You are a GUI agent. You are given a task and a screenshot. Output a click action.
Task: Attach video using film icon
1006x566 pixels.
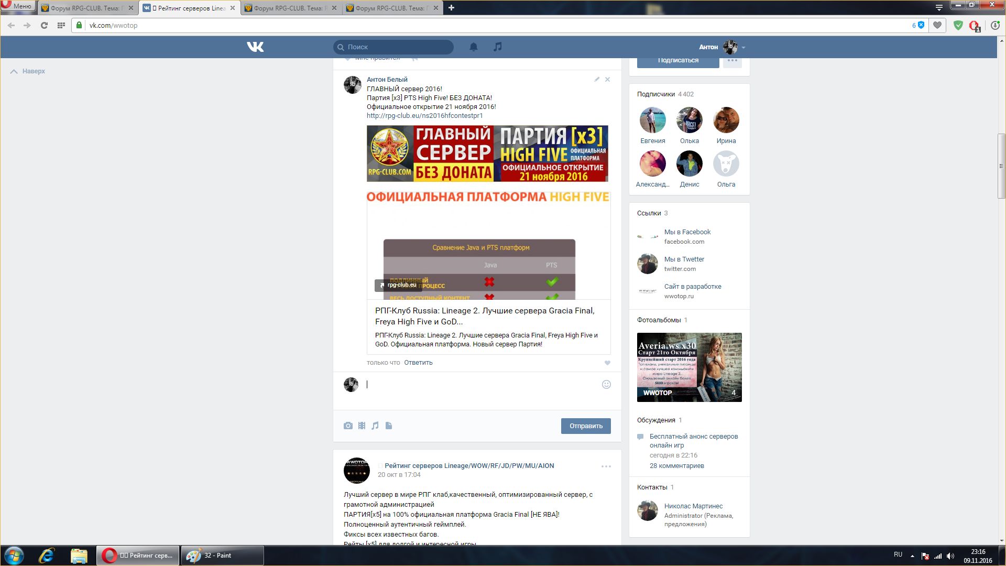[x=362, y=426]
